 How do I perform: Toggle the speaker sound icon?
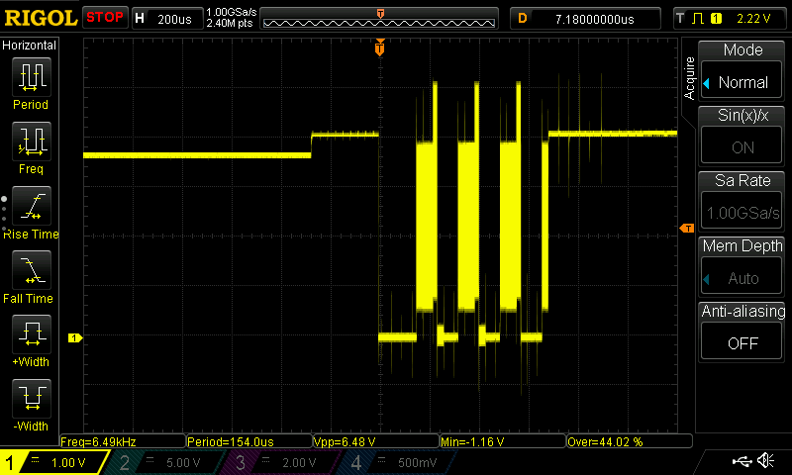(x=765, y=461)
